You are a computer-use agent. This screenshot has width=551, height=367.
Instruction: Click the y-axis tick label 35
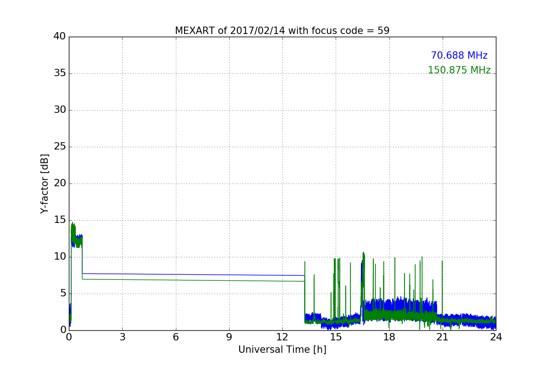[x=60, y=73]
